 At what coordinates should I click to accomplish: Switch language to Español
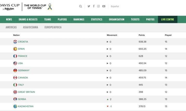click(x=115, y=6)
